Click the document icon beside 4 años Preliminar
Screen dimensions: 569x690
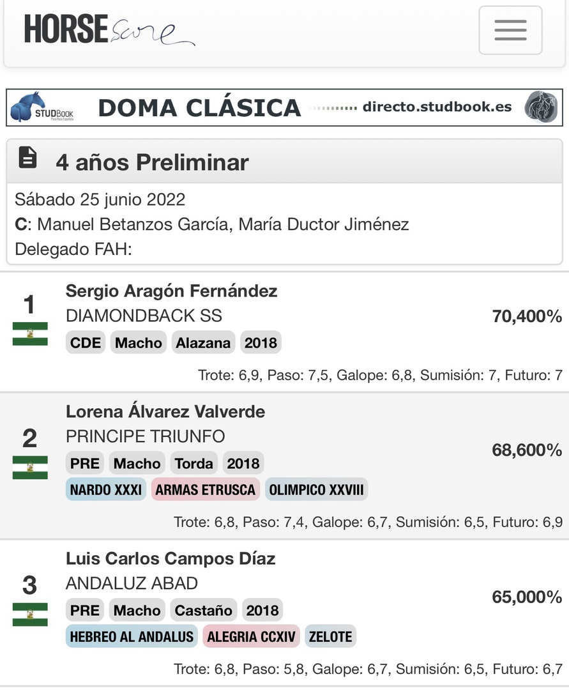[27, 158]
